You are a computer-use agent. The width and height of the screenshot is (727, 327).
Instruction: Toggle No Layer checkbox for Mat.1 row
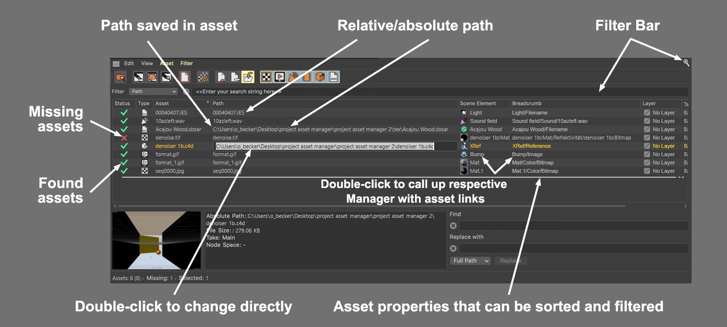[647, 171]
